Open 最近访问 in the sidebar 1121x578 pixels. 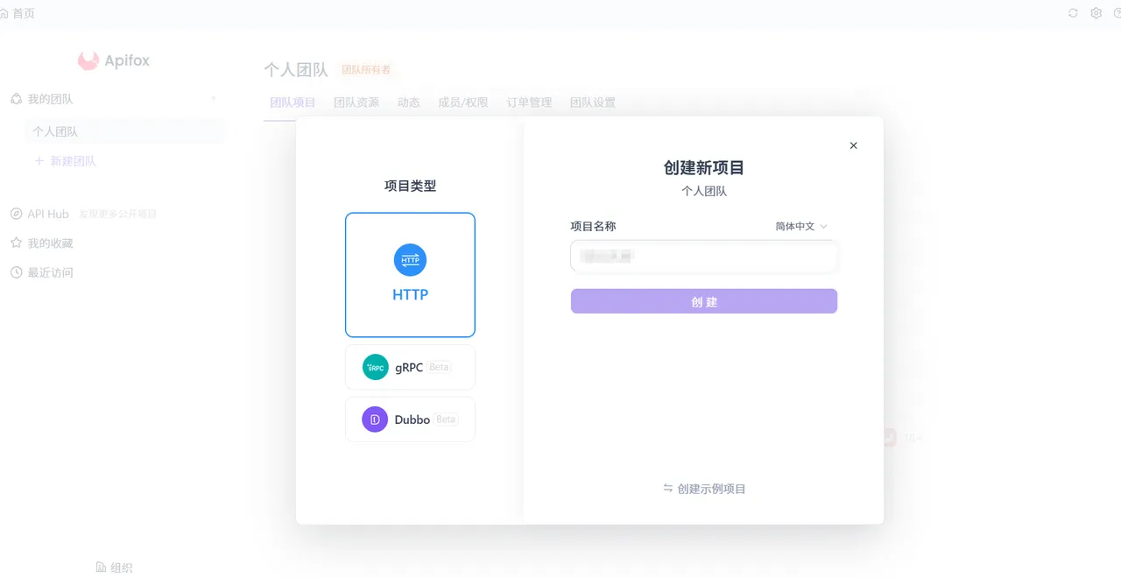click(50, 272)
